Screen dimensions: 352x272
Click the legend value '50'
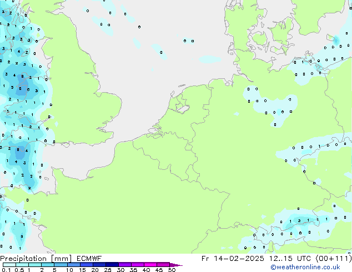(172, 270)
